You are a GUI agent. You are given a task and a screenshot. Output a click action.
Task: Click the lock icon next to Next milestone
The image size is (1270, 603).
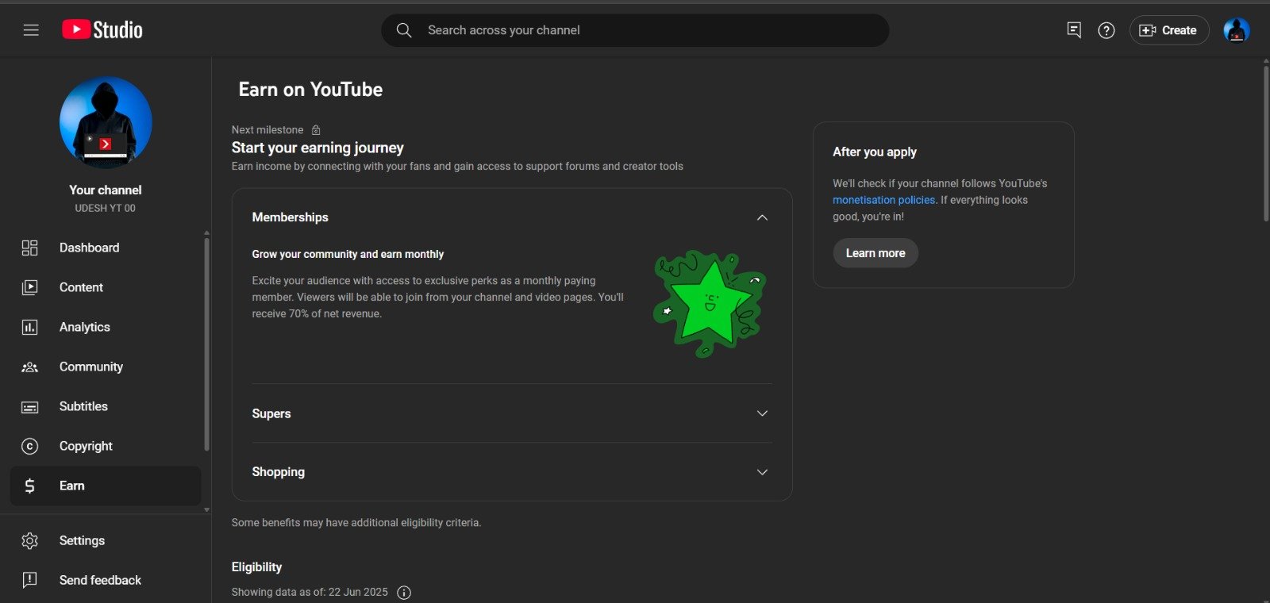(x=316, y=130)
